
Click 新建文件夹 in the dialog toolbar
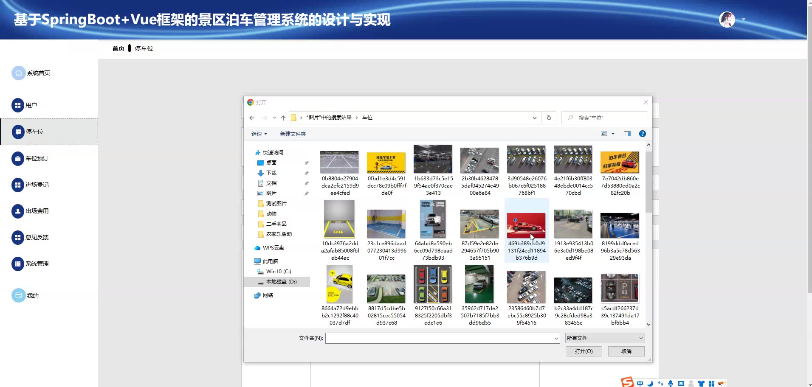[293, 134]
